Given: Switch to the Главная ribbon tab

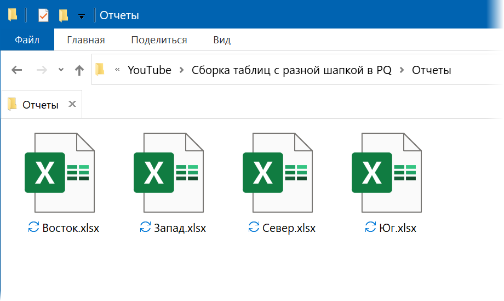Looking at the screenshot, I should 86,40.
